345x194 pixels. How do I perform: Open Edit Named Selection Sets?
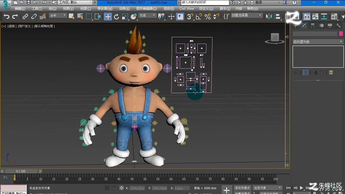coord(226,17)
